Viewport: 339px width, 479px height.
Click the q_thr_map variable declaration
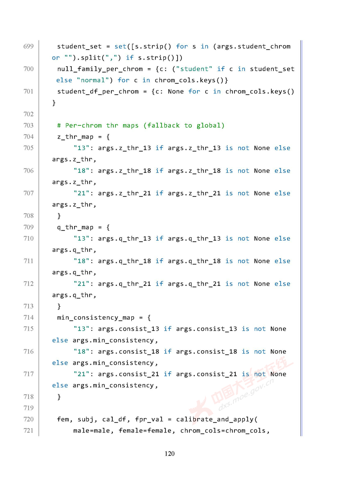(75, 227)
